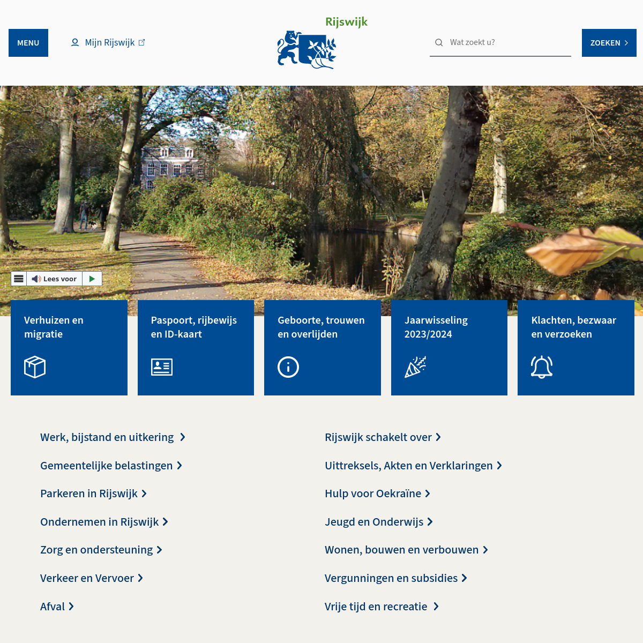Viewport: 643px width, 643px height.
Task: Click the ID card icon
Action: point(161,367)
